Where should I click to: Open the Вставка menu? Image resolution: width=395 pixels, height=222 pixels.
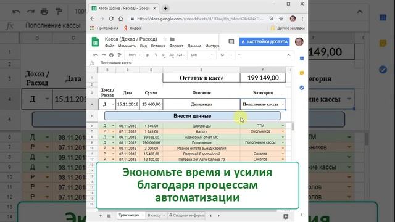pyautogui.click(x=158, y=46)
